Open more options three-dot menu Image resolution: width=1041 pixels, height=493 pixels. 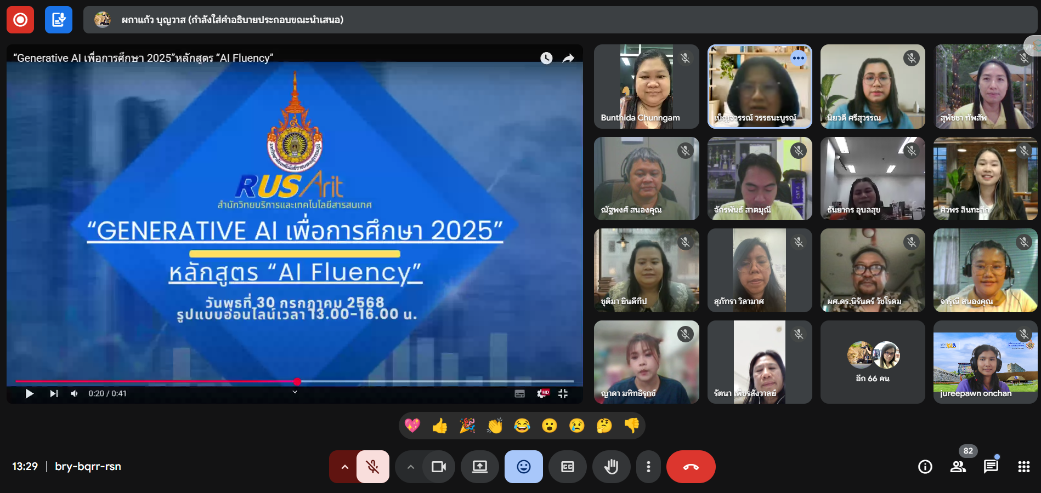648,467
